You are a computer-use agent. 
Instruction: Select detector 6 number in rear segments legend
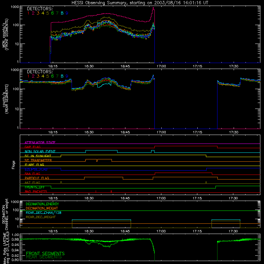(x=52, y=76)
